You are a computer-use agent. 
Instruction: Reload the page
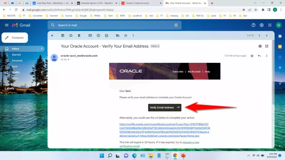coord(16,10)
